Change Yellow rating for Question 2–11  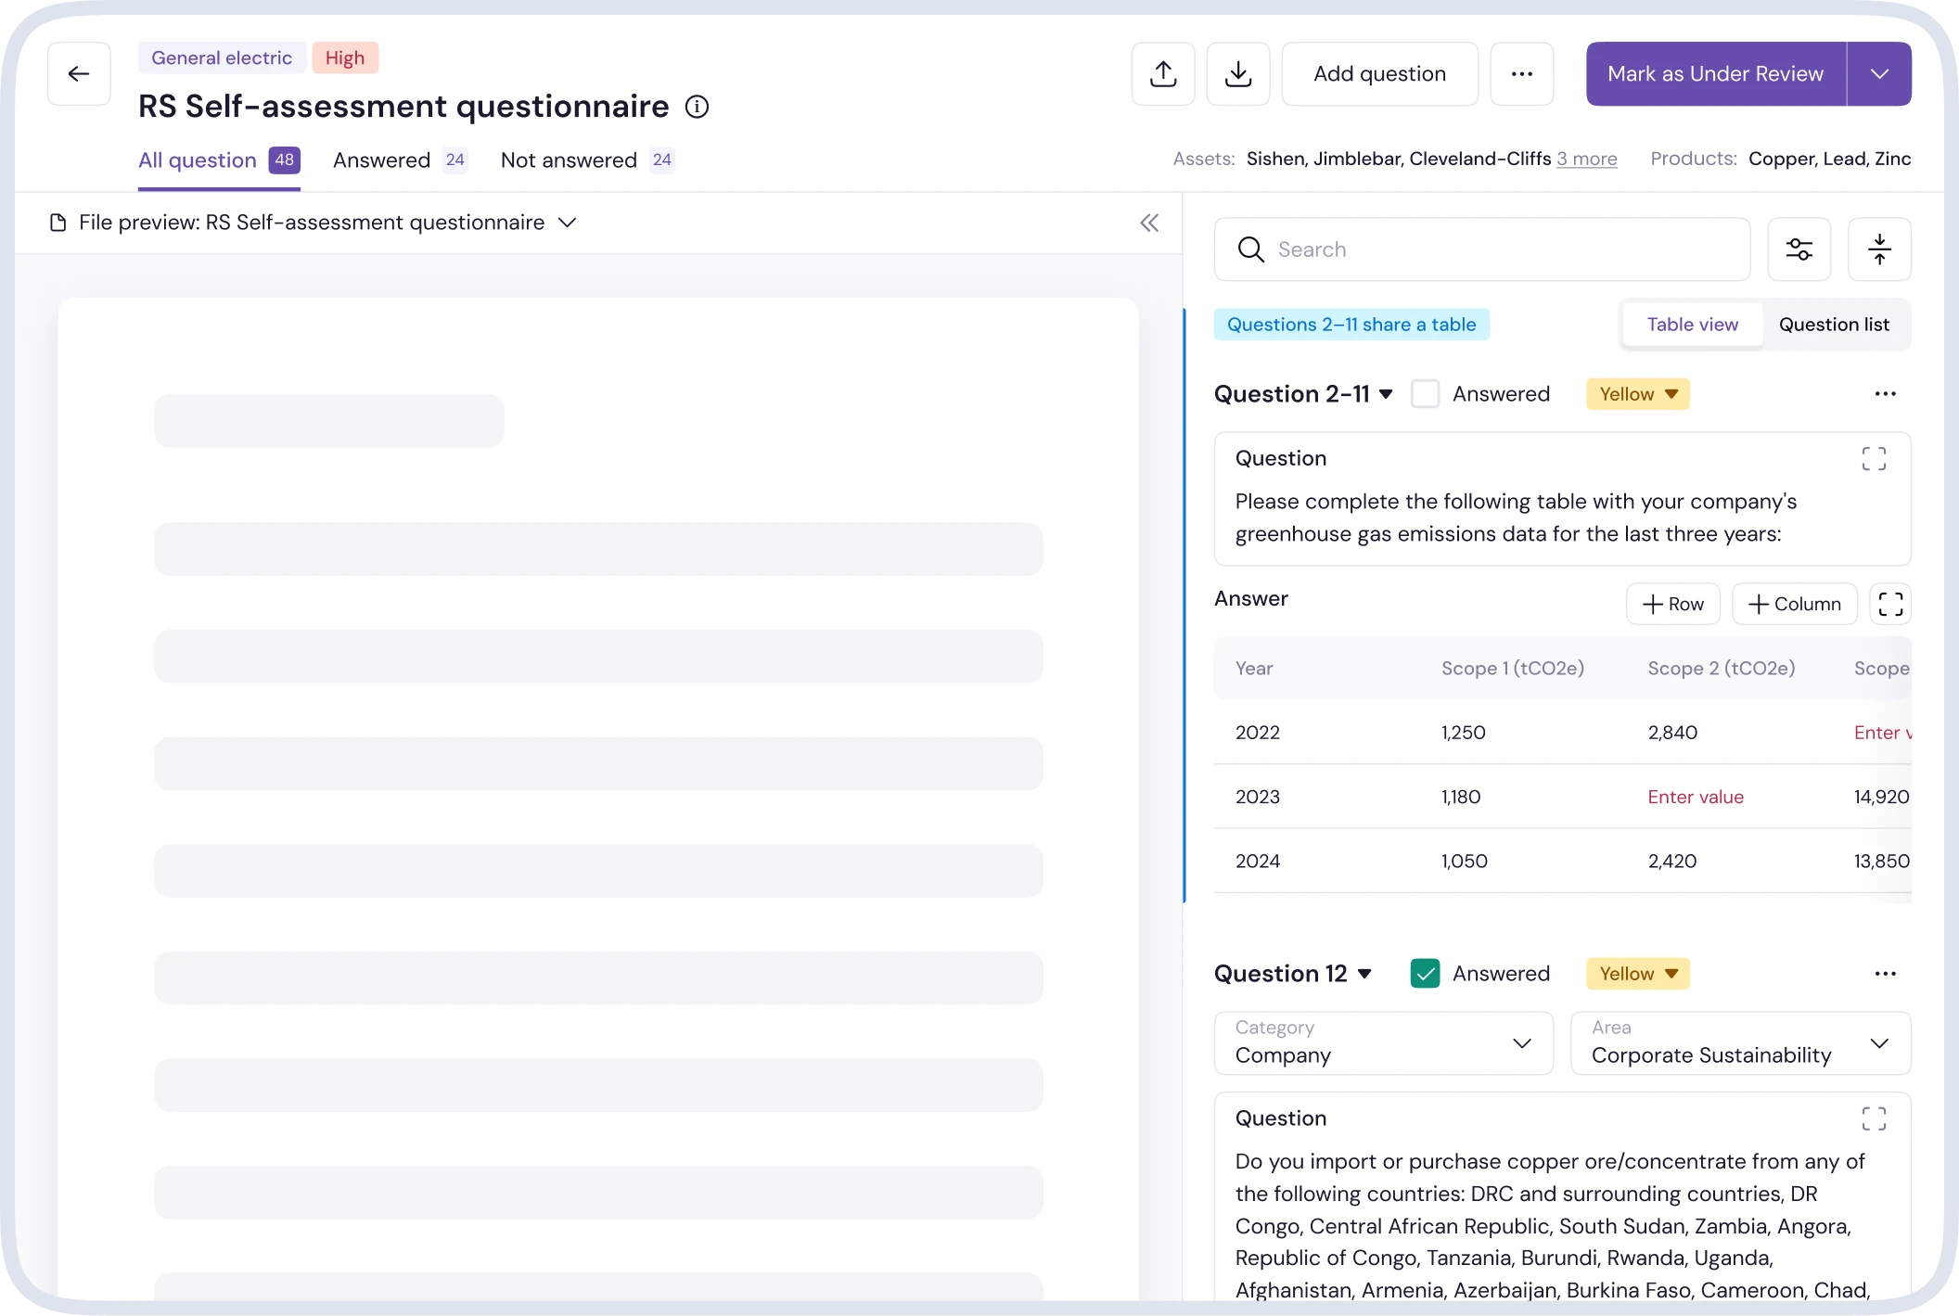(x=1638, y=394)
